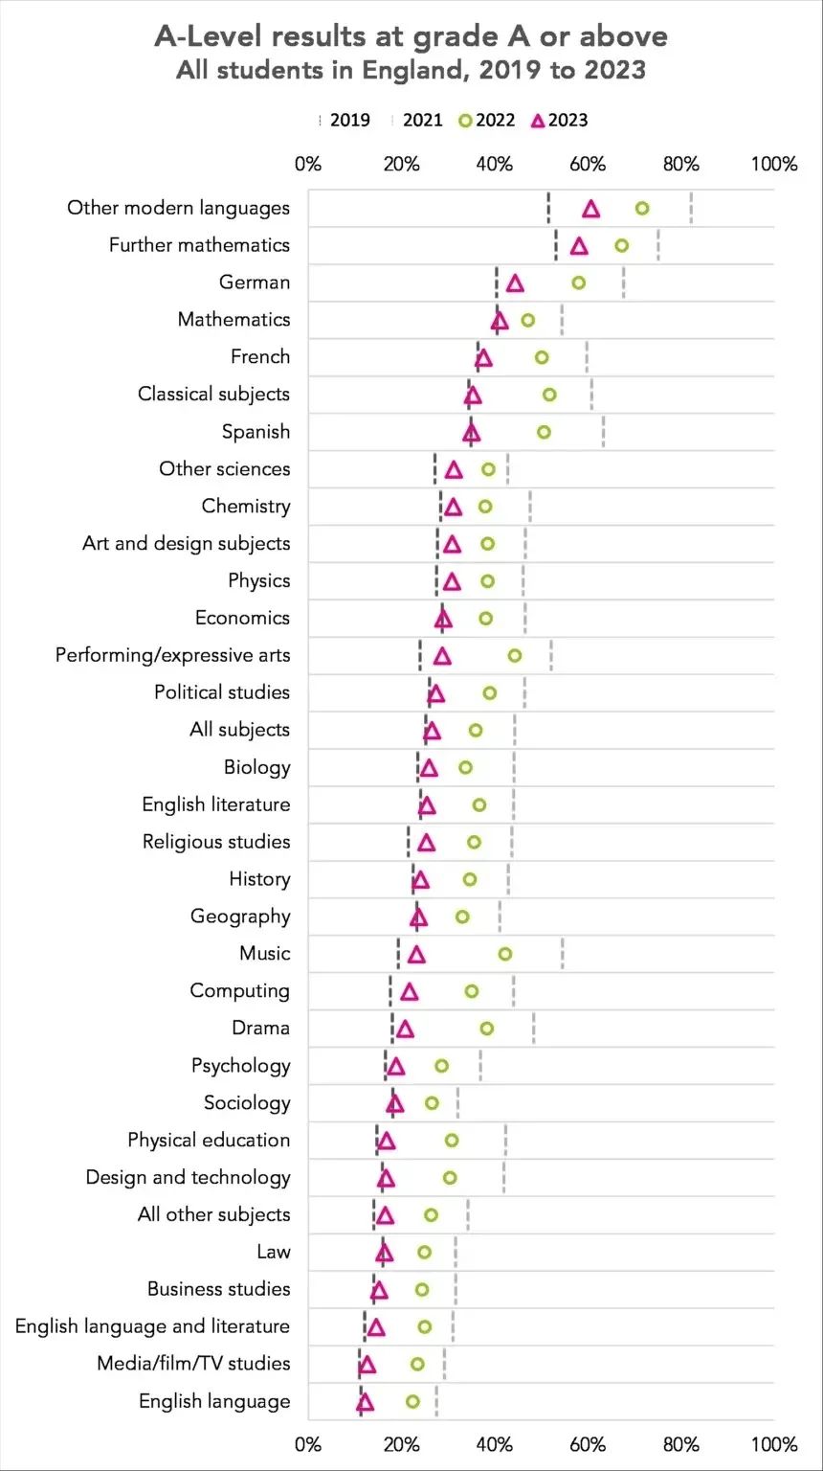Click the 2019 dash for Performing/expressive arts
Screen dimensions: 823x1471
420,656
